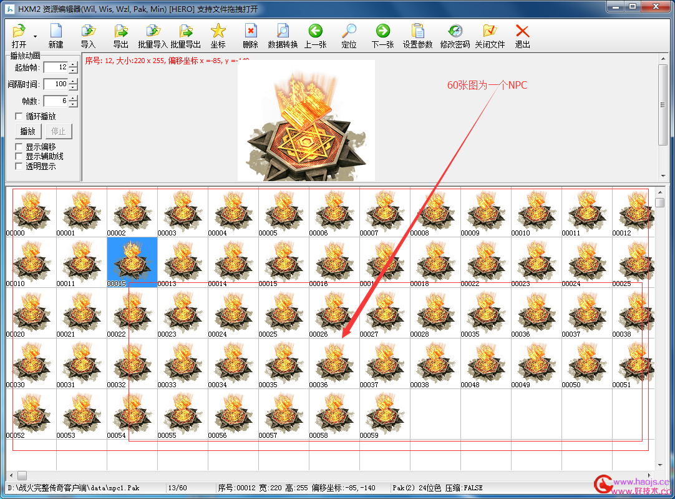Click the 打开 (Open) folder icon
The width and height of the screenshot is (675, 499).
click(x=19, y=31)
